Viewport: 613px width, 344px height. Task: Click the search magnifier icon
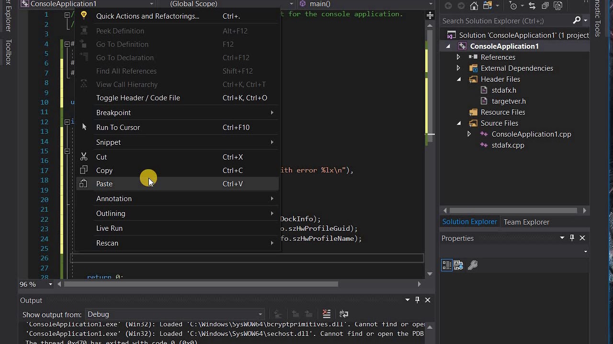(577, 20)
